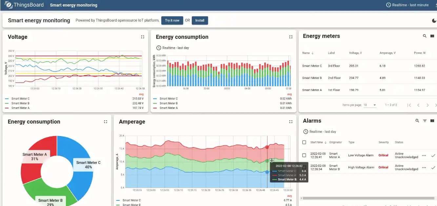Click clock icon in bar chart Realtime last day
437x206 pixels.
coord(159,48)
